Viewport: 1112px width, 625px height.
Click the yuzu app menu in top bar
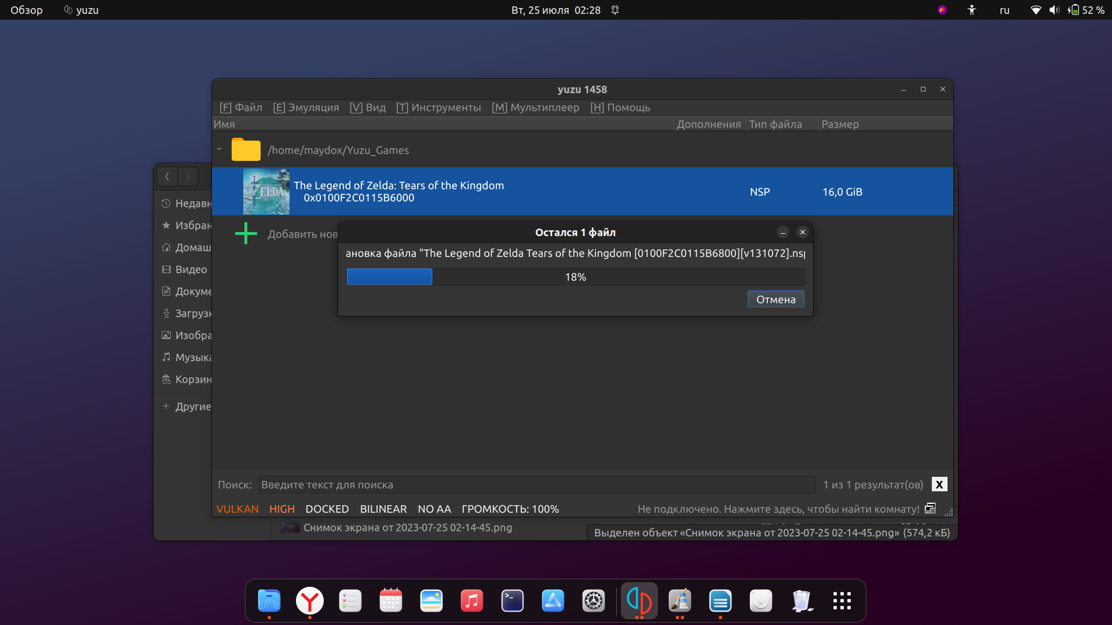pyautogui.click(x=82, y=10)
